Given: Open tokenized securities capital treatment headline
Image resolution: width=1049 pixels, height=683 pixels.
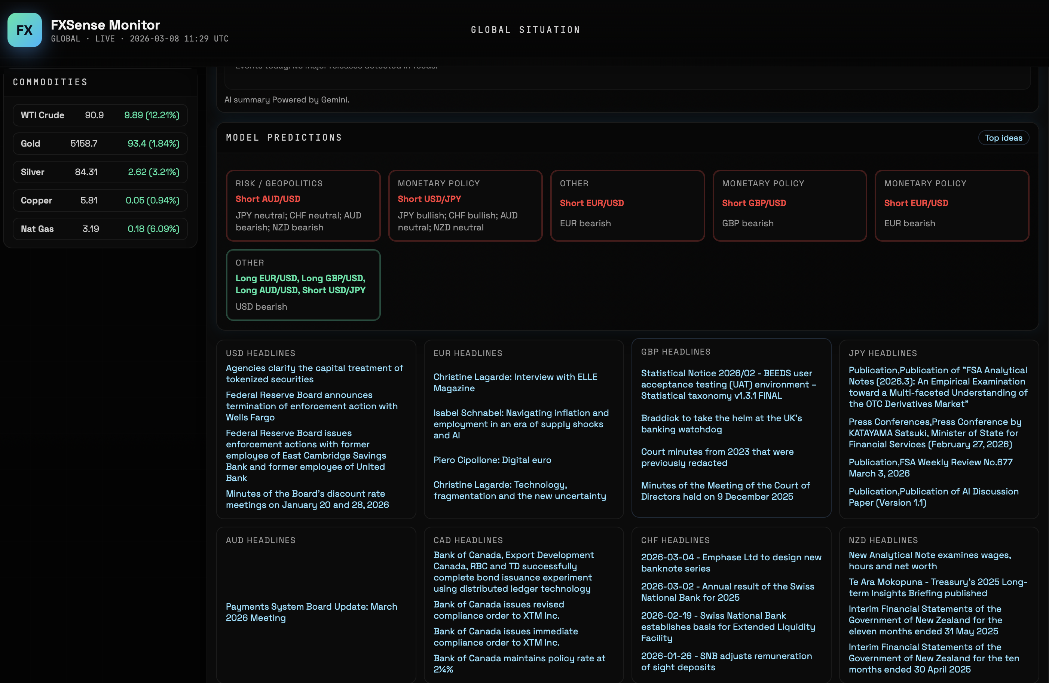Looking at the screenshot, I should coord(314,374).
